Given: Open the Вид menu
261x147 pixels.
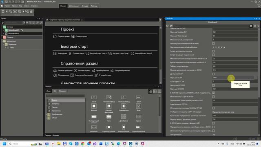Looking at the screenshot, I should (x=21, y=6).
